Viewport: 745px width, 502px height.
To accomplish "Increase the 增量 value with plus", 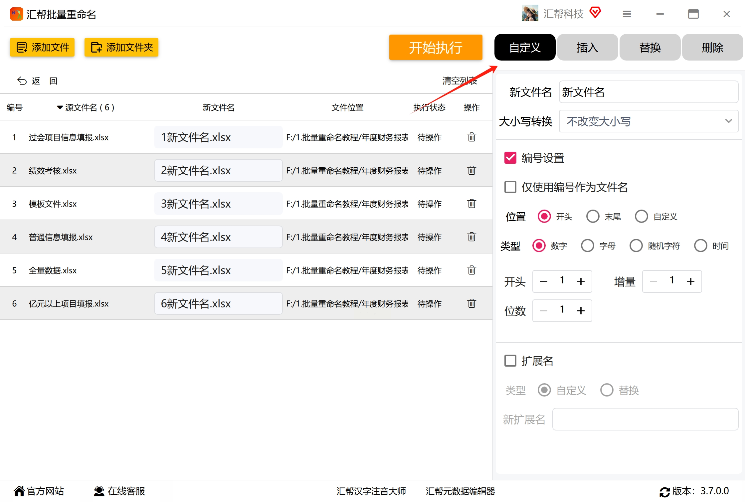I will click(x=690, y=281).
